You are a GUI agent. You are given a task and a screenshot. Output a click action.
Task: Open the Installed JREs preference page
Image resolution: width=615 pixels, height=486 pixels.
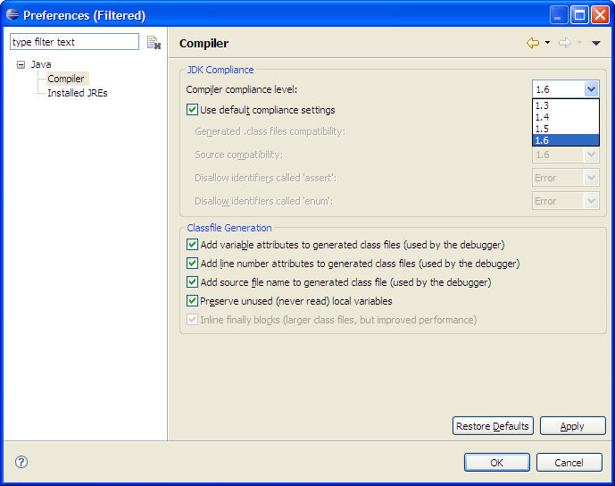click(x=78, y=93)
